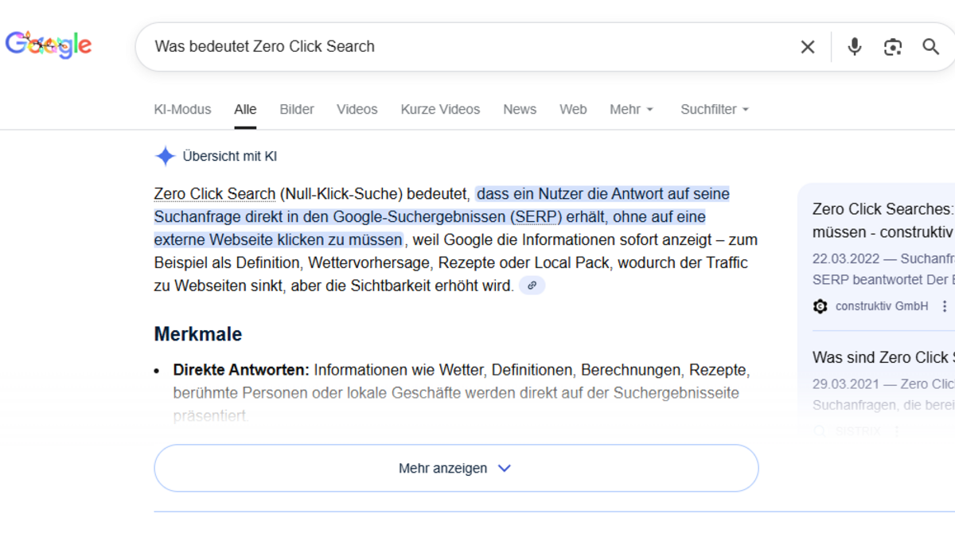Open options menu next to construktiv GmbH
Image resolution: width=955 pixels, height=537 pixels.
[x=945, y=306]
